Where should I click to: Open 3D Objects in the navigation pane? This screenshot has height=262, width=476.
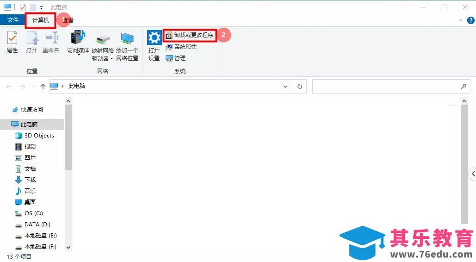(39, 136)
